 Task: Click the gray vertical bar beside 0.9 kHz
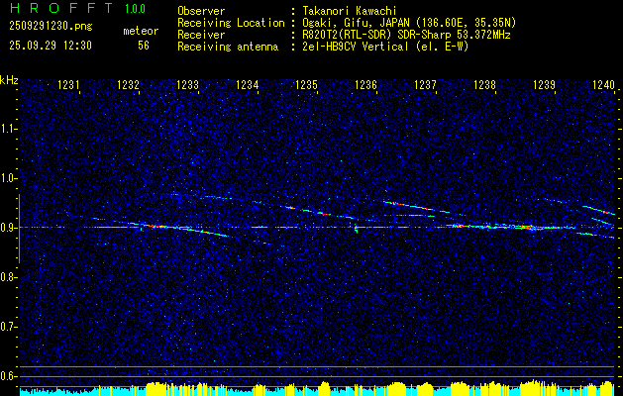19,229
